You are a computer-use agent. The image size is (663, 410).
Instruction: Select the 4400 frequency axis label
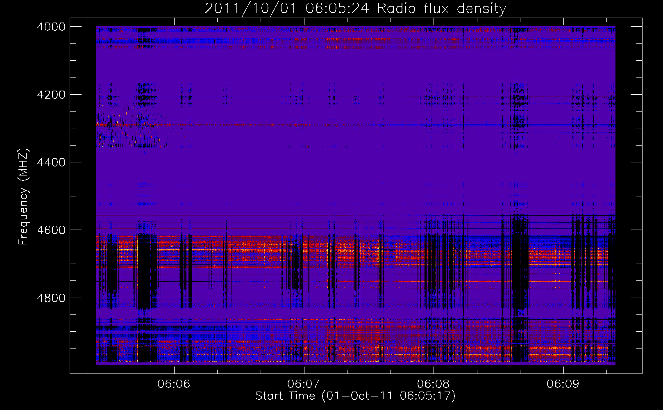click(x=51, y=162)
